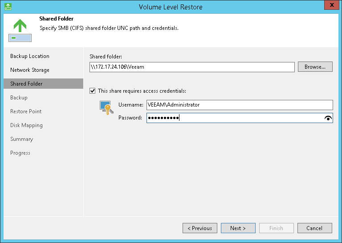Reveal password with the eye icon
The image size is (342, 243).
tap(329, 118)
